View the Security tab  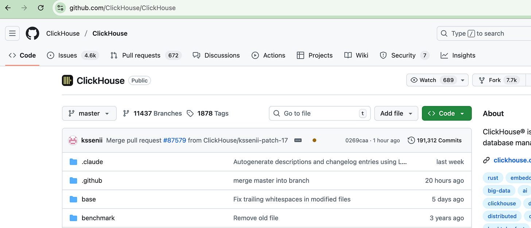pos(404,55)
